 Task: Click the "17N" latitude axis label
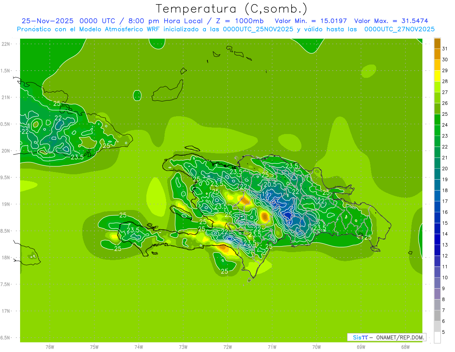click(6, 311)
